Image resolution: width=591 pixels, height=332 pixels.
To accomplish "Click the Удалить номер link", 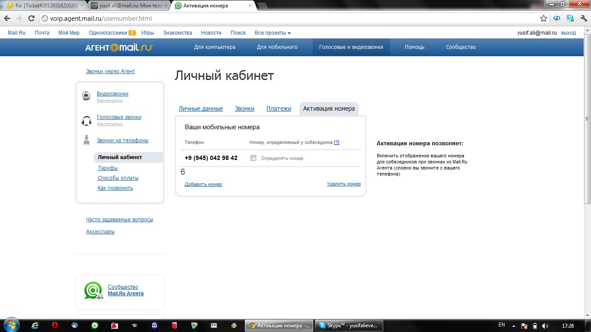I will coord(344,184).
